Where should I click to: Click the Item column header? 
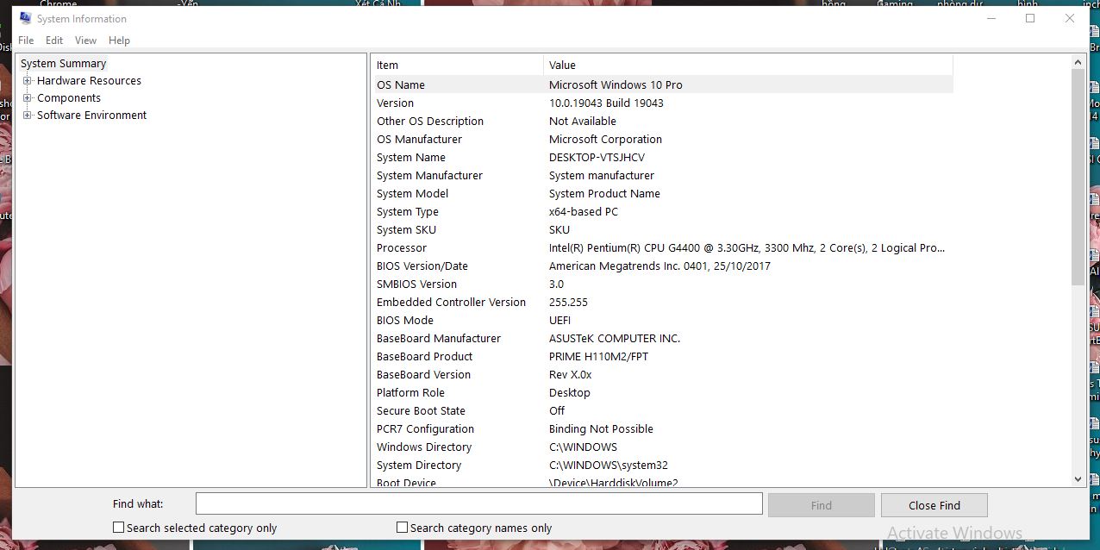[457, 65]
